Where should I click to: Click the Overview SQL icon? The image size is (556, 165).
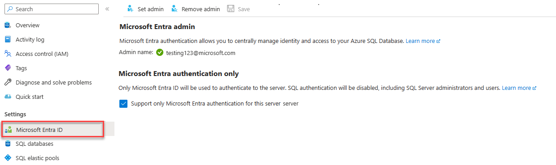8,25
